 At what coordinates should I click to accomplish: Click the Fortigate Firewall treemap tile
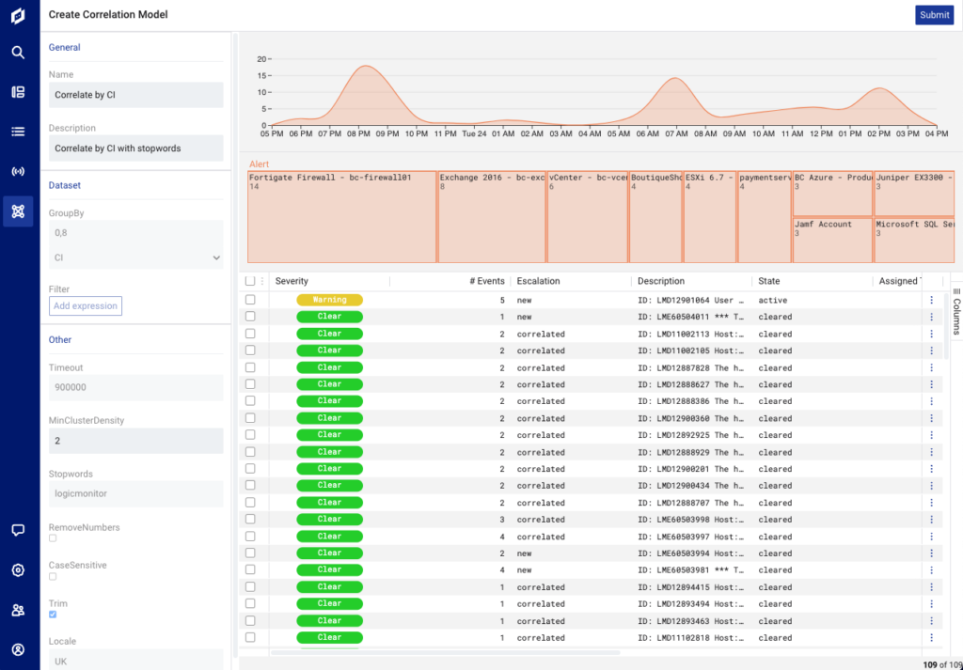point(342,217)
